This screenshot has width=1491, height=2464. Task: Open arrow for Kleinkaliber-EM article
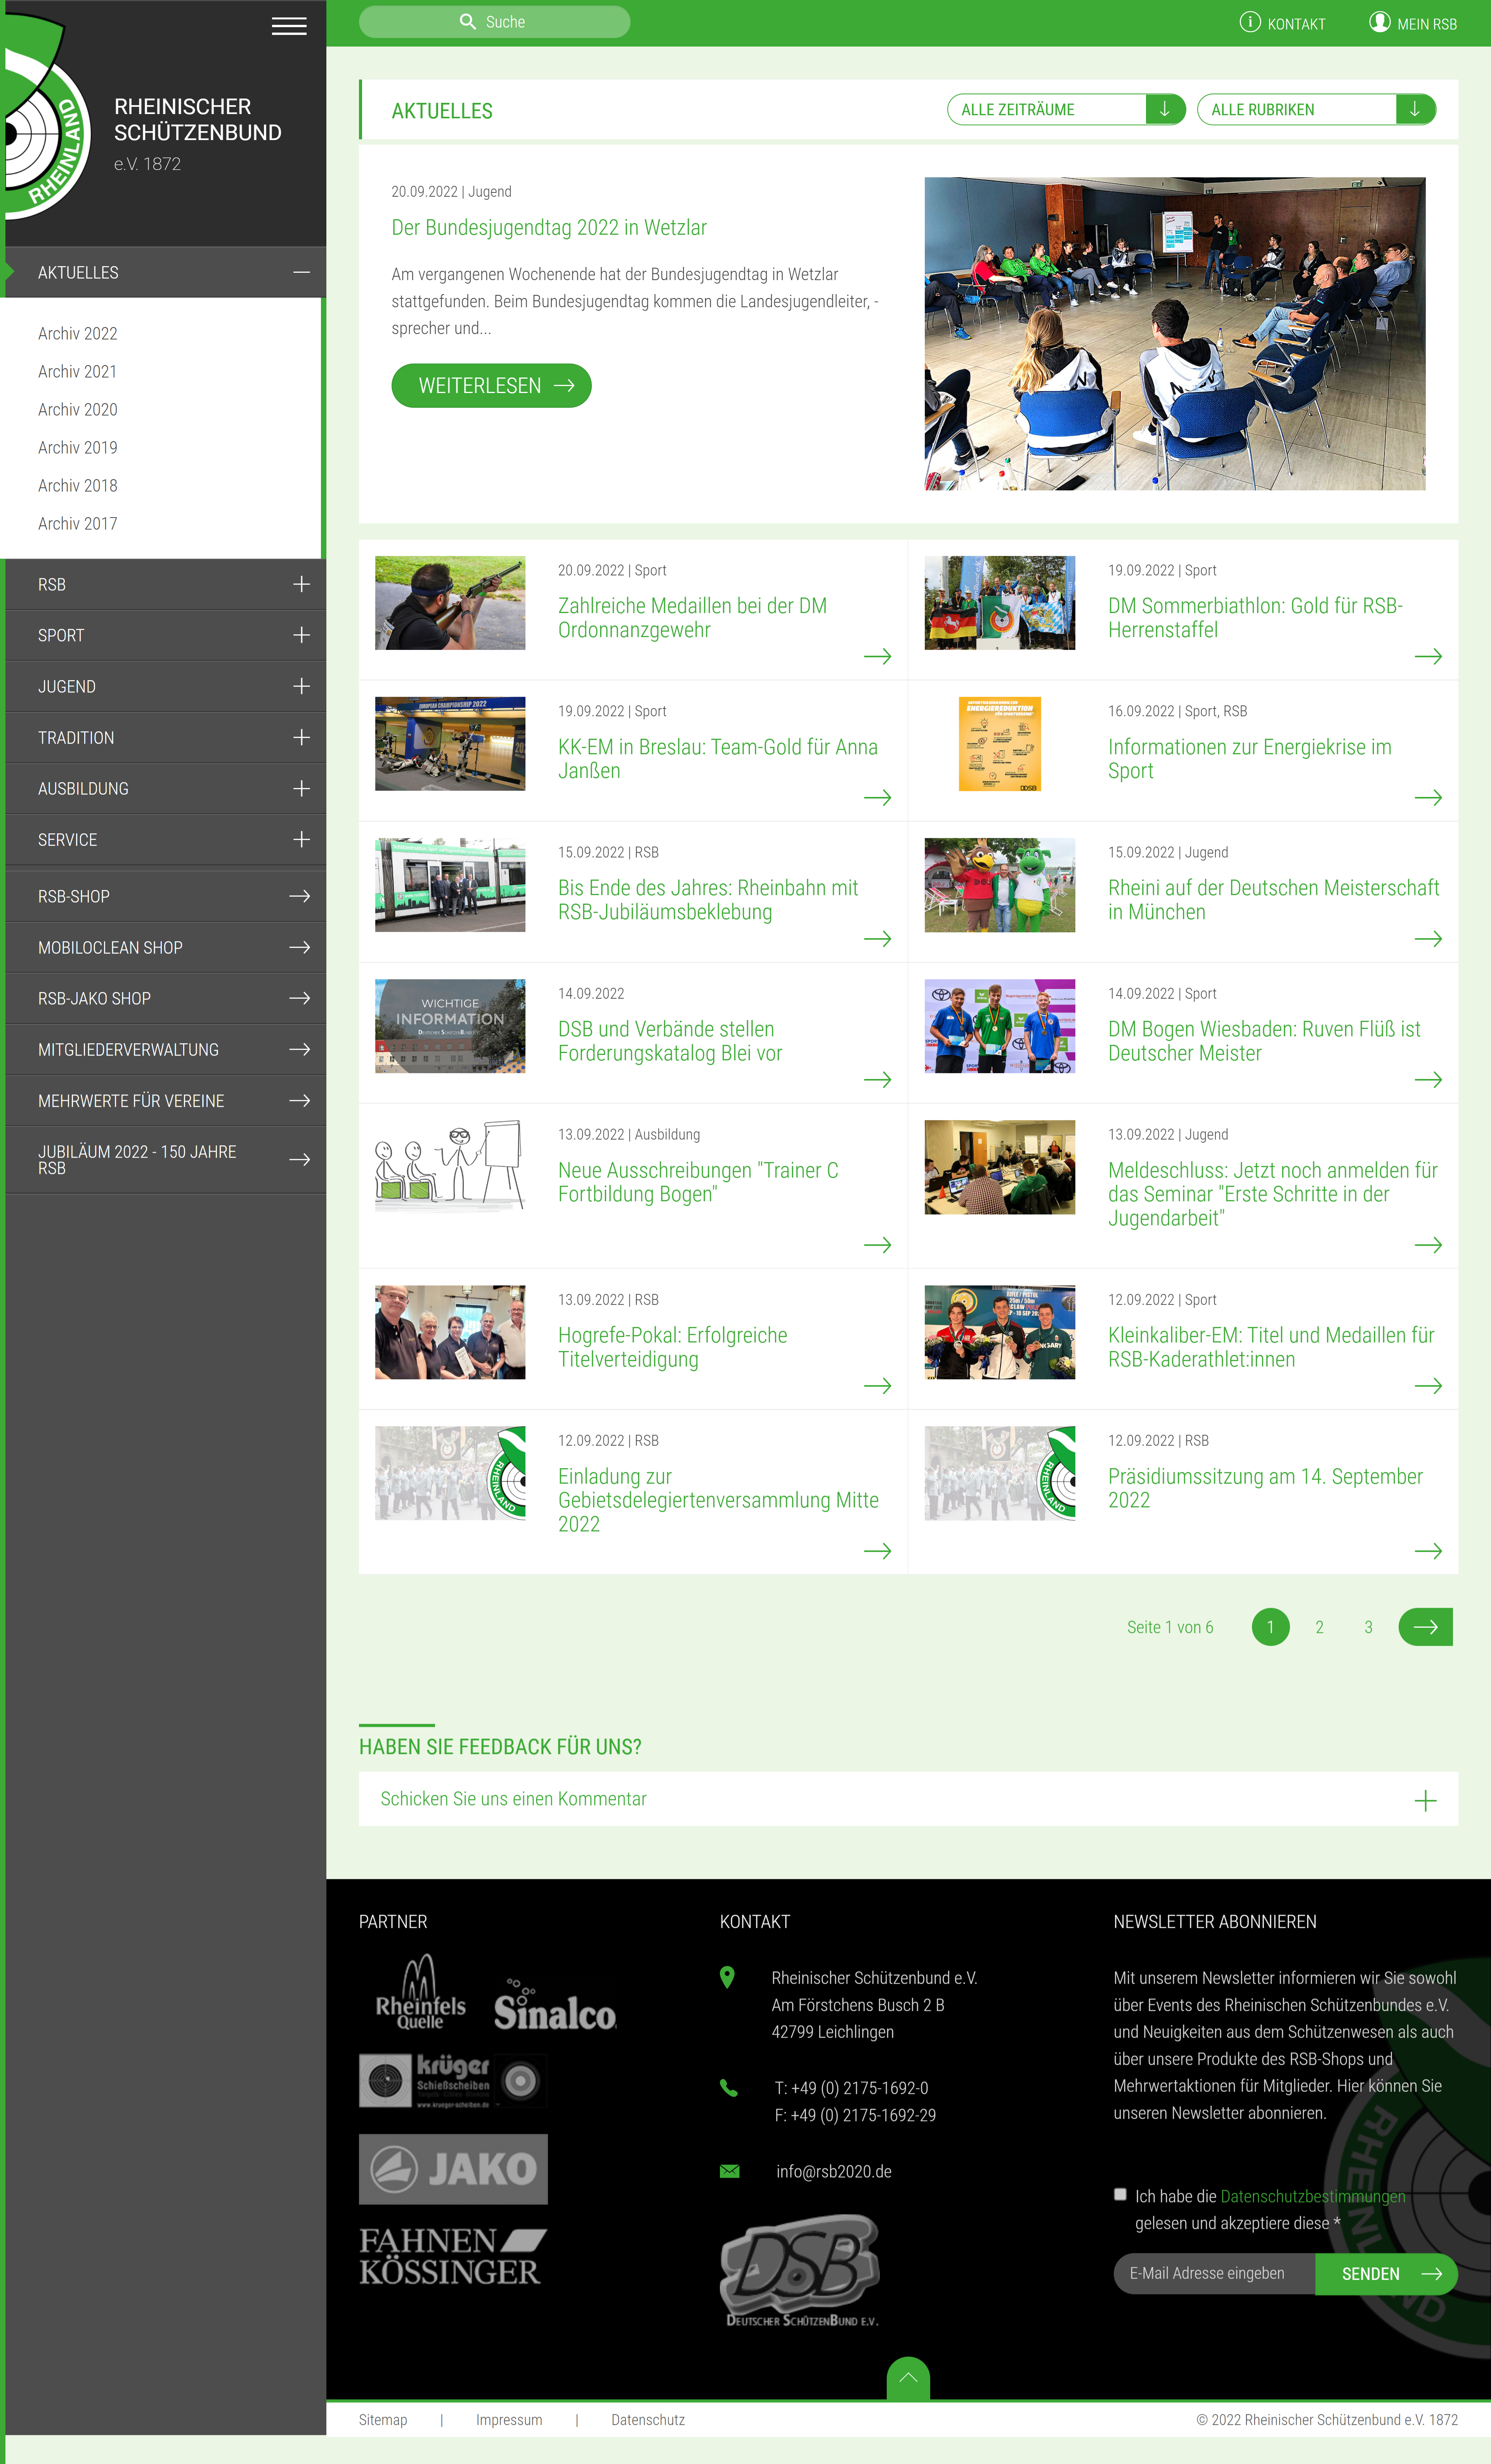1428,1386
